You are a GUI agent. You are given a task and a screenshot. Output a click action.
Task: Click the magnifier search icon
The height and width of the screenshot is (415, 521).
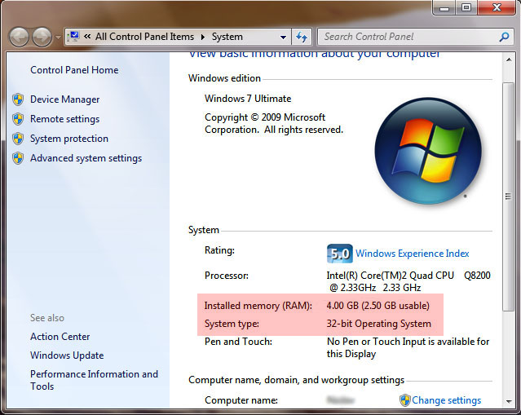pos(504,37)
